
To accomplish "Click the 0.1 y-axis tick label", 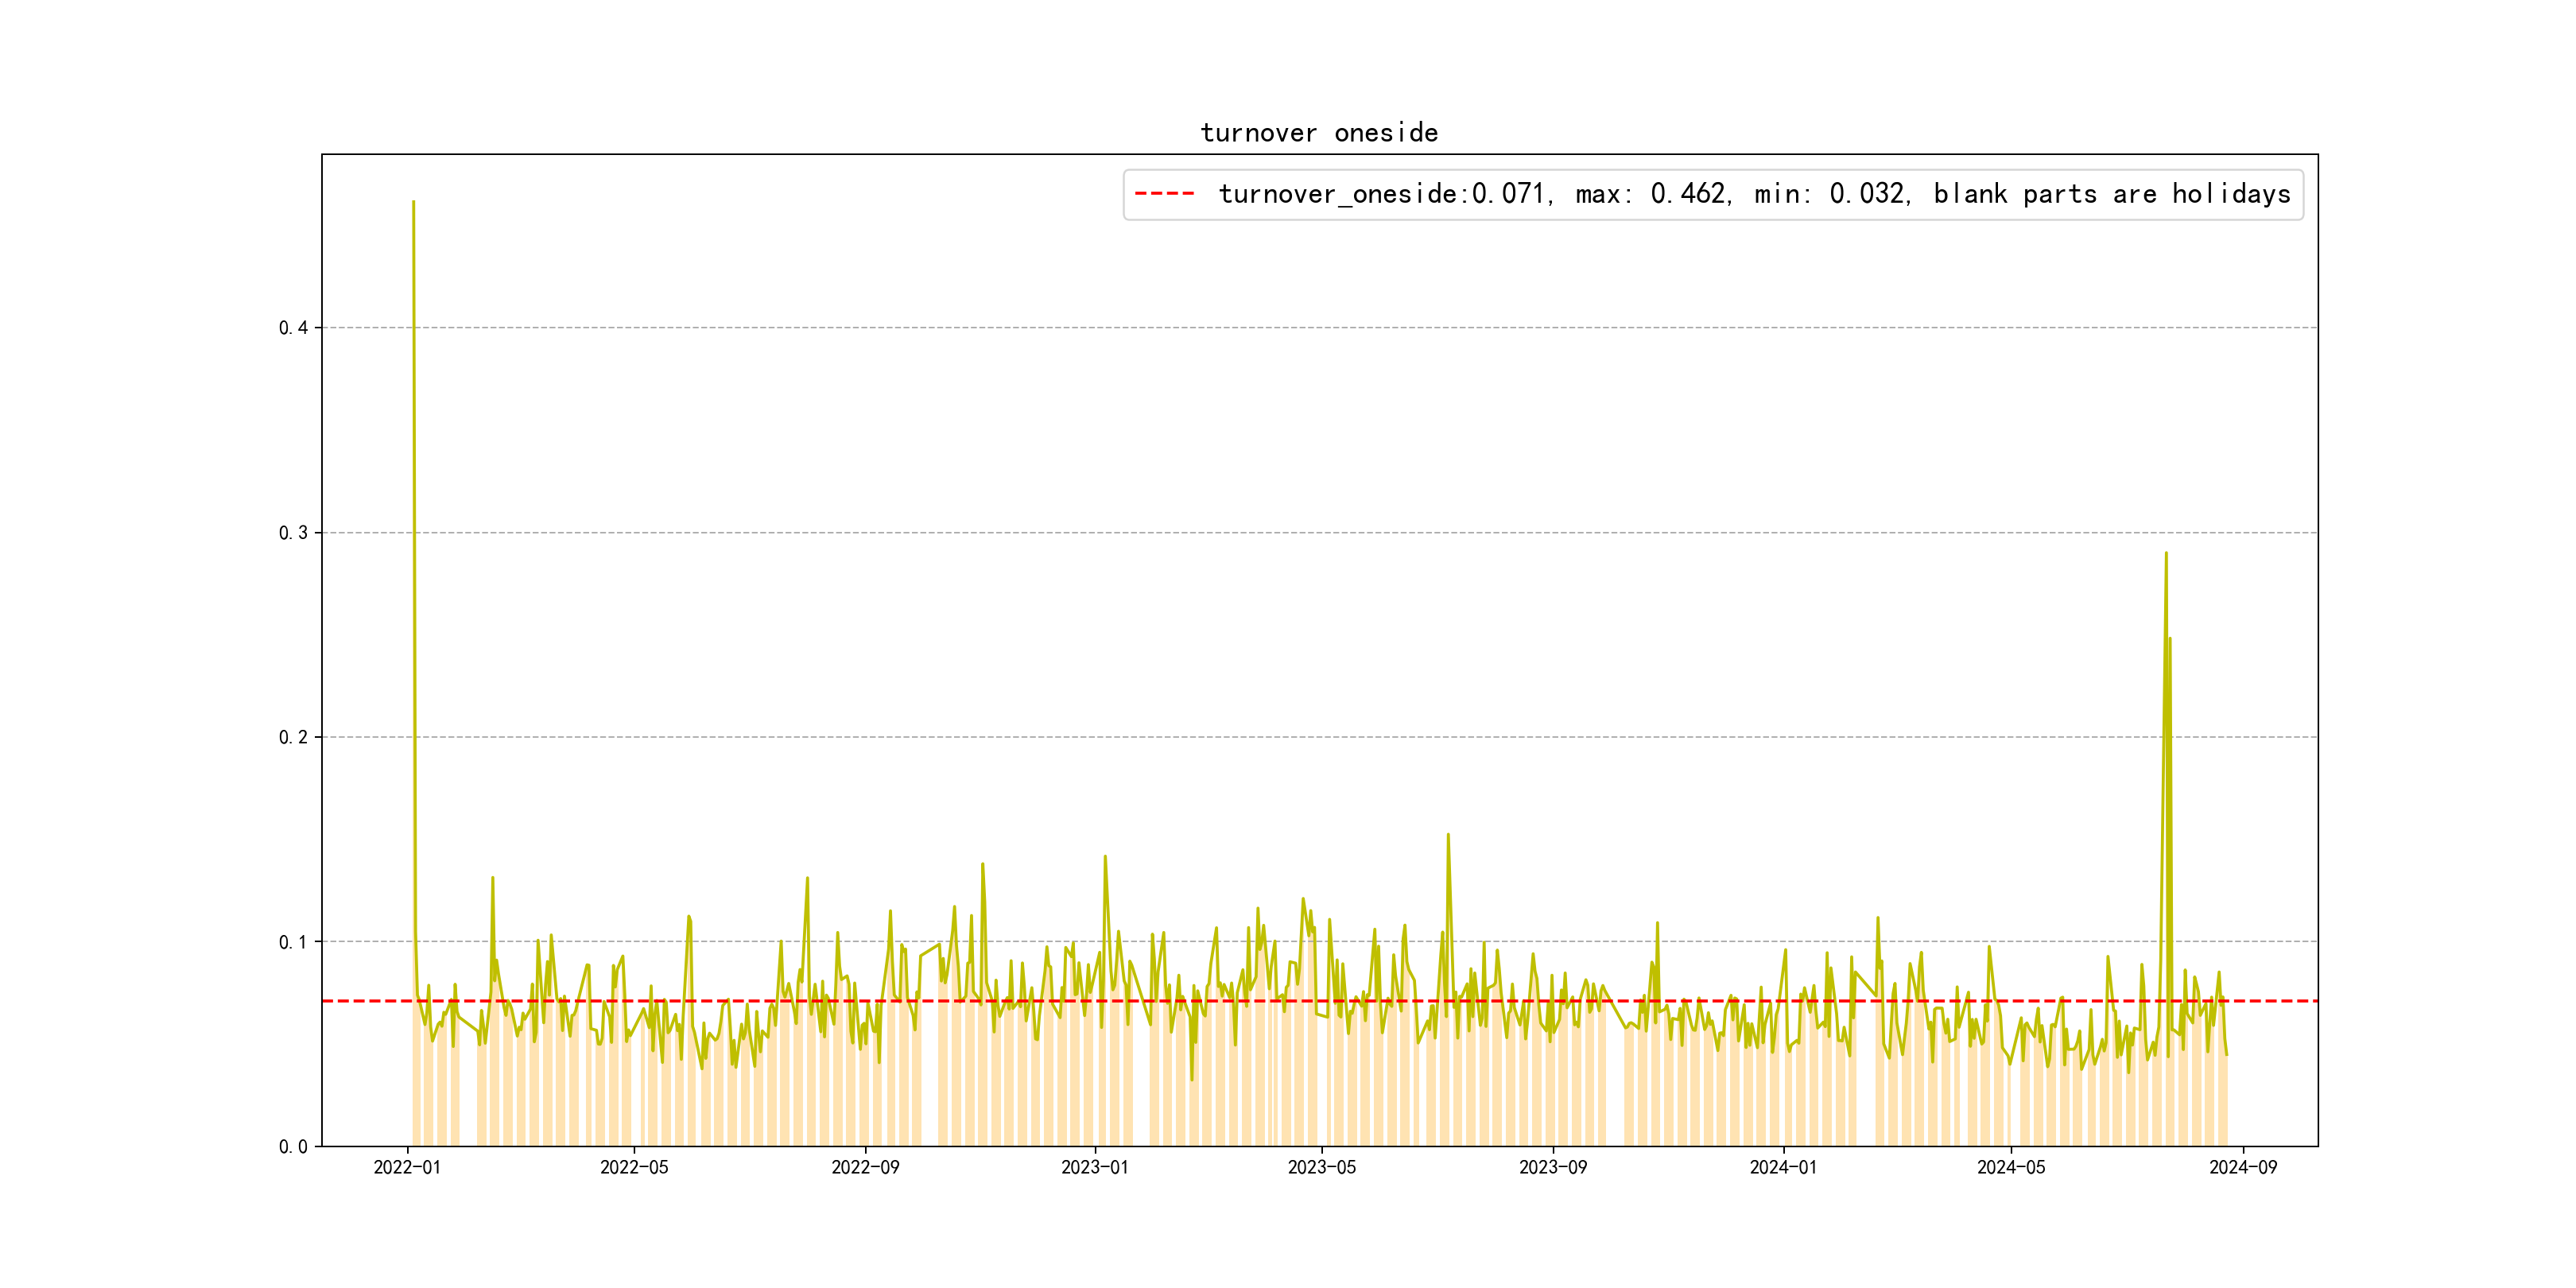I will pyautogui.click(x=293, y=942).
